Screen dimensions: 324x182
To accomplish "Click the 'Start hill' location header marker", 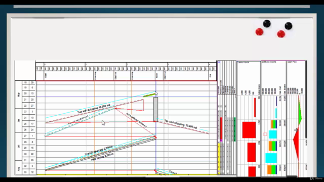I will tap(116, 75).
